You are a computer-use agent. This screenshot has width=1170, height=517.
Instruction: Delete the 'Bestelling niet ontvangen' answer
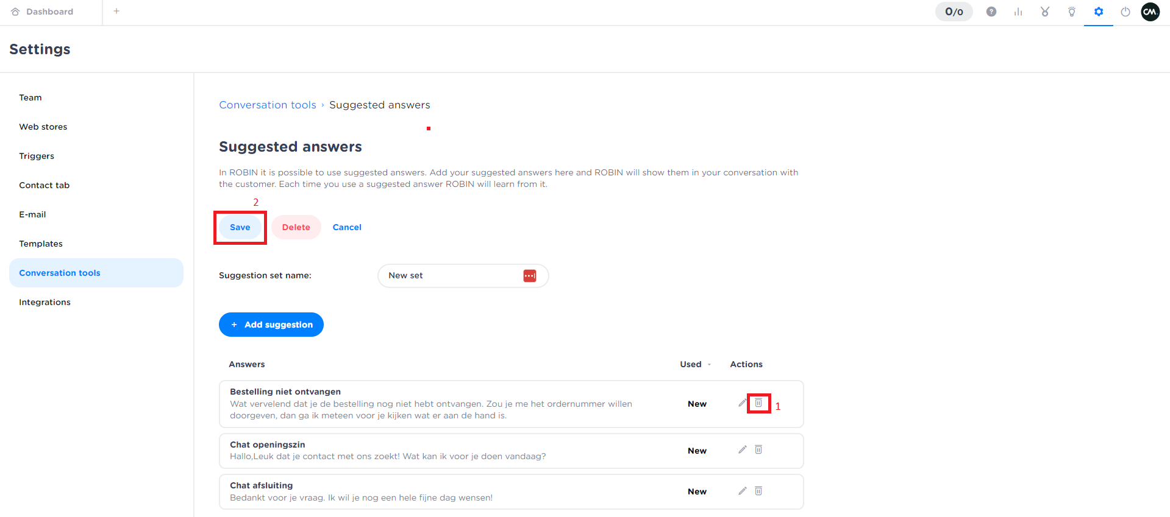(x=758, y=403)
